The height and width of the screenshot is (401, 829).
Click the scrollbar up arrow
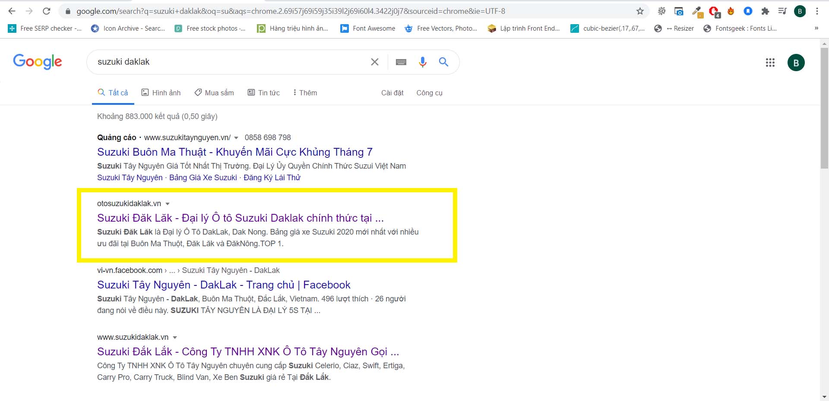tap(824, 44)
